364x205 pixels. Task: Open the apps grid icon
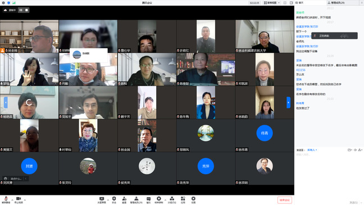point(183,200)
